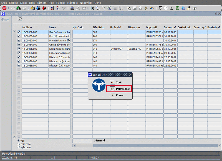
Task: Click the 'Učebna 777' cell
Action: pyautogui.click(x=137, y=49)
